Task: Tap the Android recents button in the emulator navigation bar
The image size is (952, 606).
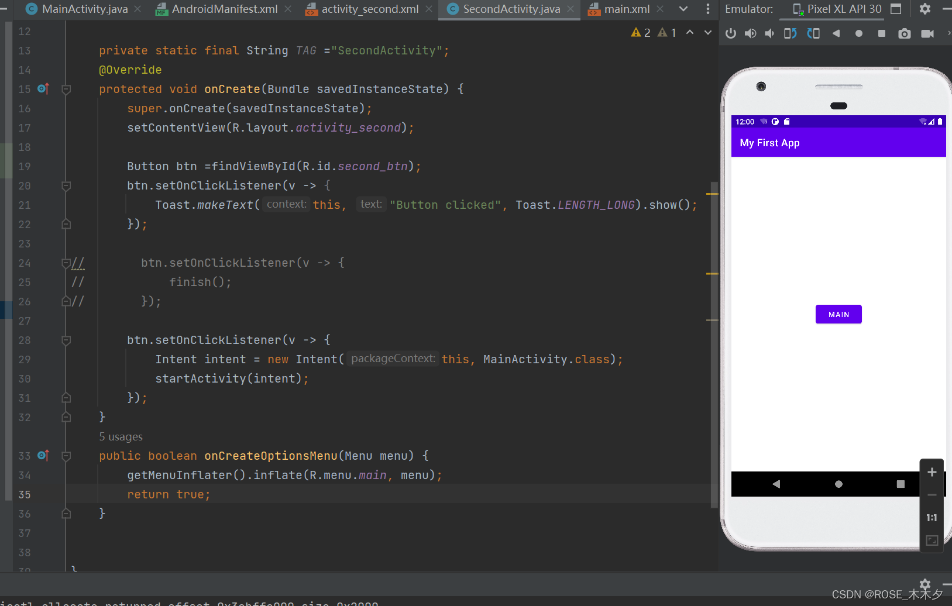Action: pos(901,484)
